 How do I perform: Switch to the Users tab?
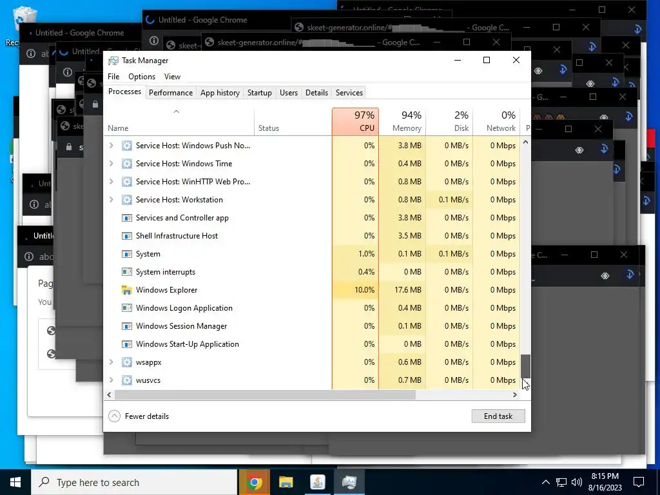pyautogui.click(x=288, y=93)
